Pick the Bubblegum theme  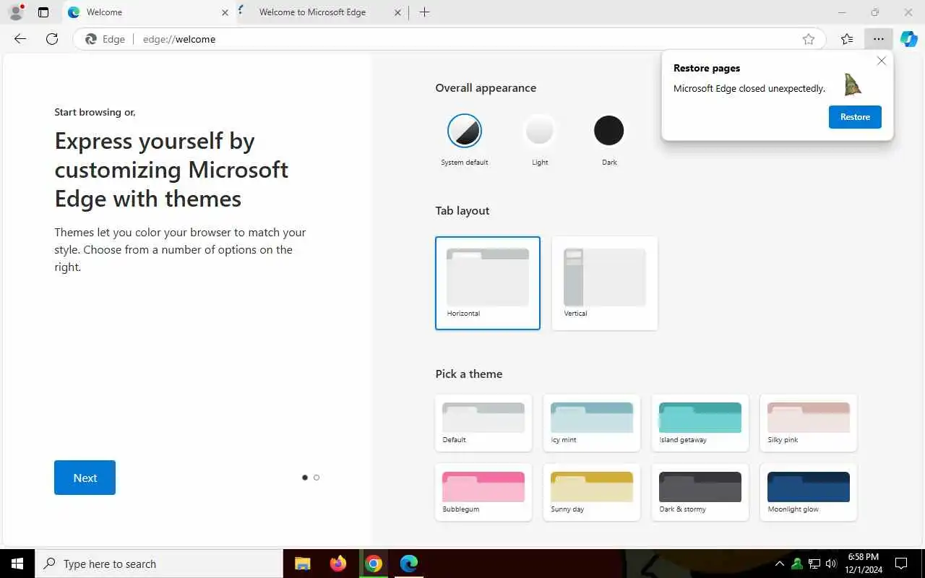[483, 492]
